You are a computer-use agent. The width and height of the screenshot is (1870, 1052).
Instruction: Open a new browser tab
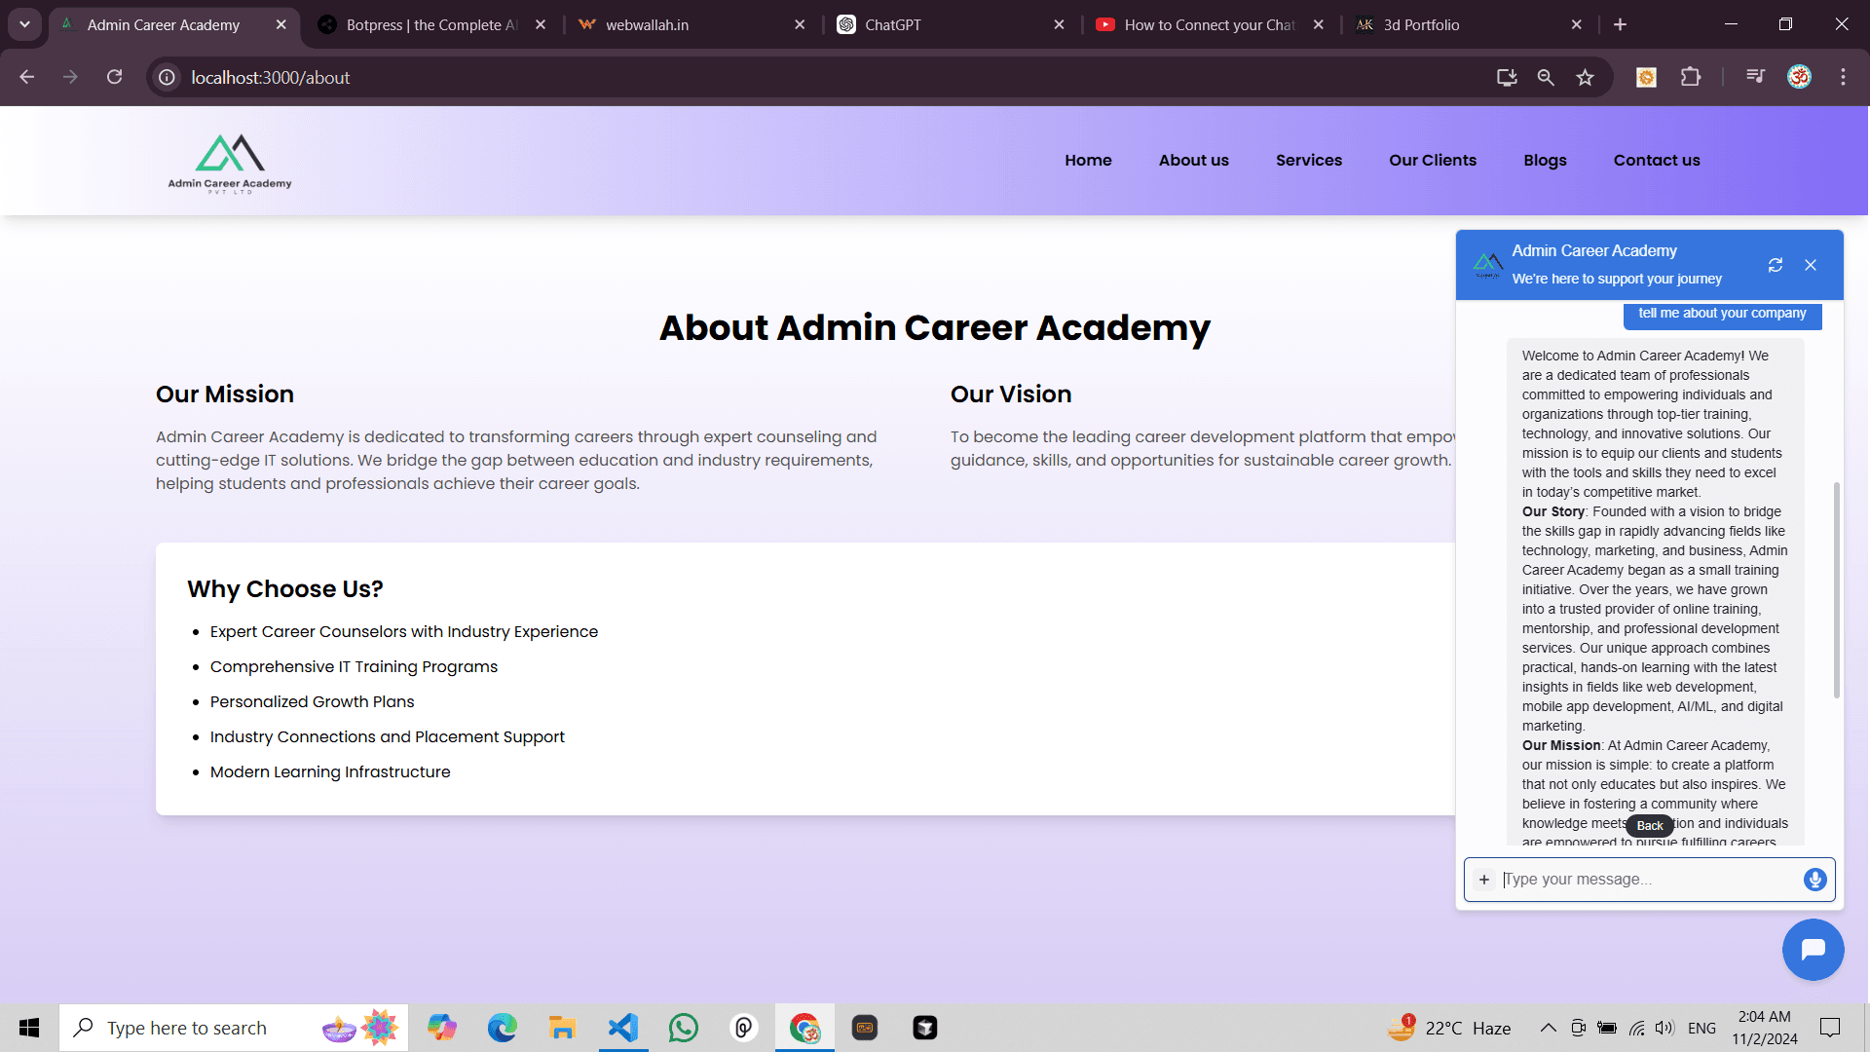click(x=1620, y=24)
